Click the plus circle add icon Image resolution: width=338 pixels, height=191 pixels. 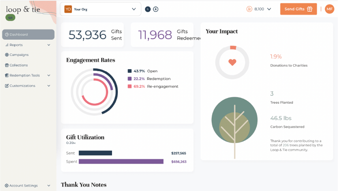[156, 9]
